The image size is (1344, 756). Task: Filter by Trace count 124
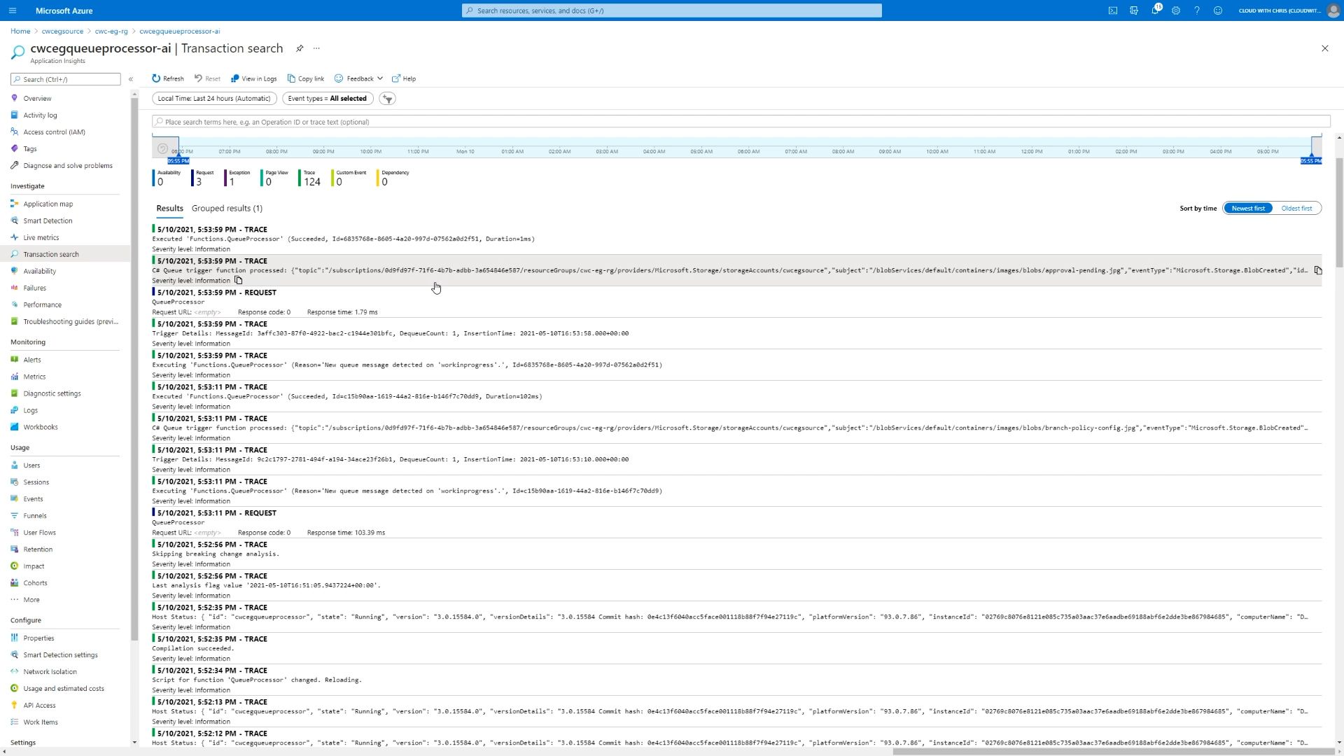coord(310,178)
